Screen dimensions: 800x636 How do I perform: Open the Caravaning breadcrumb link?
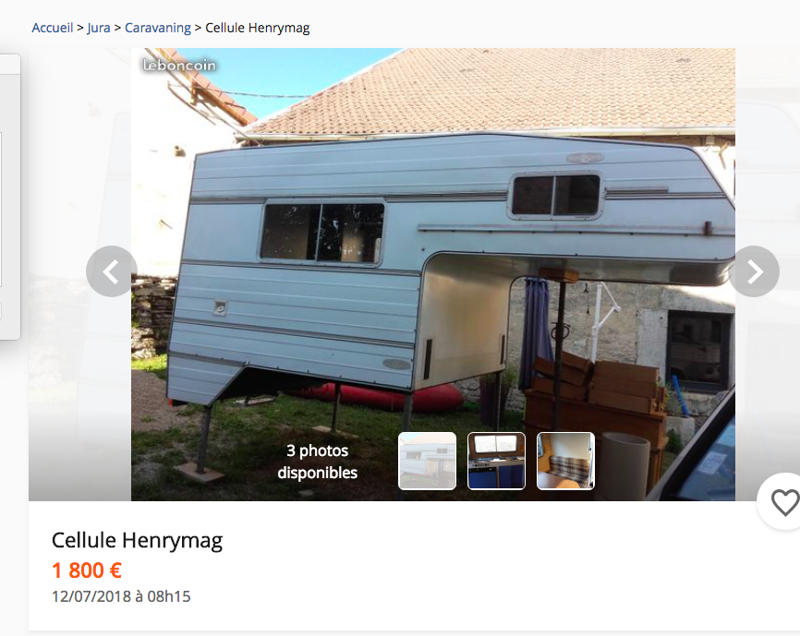pos(158,28)
